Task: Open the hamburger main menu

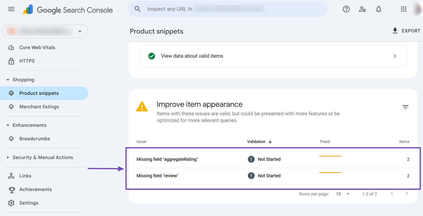Action: point(11,9)
